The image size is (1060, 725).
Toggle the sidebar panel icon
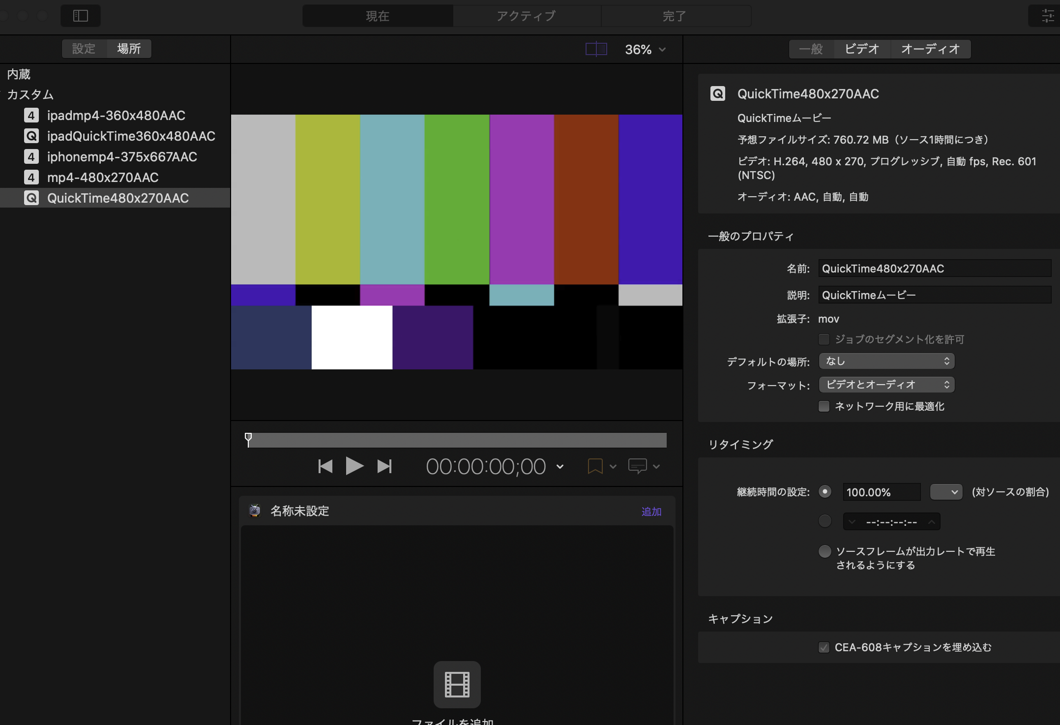(80, 16)
